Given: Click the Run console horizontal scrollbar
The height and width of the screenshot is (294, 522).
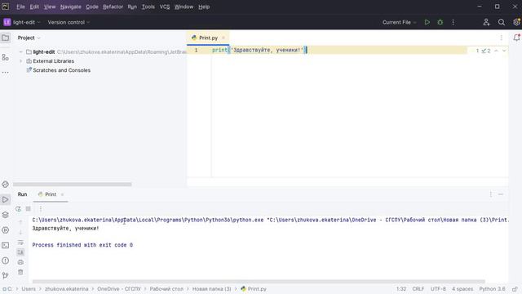Looking at the screenshot, I should [x=259, y=282].
